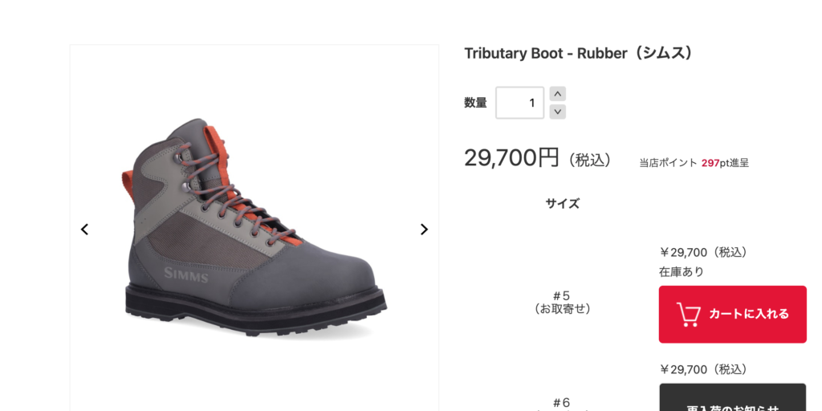
Task: Click the Tributary Boot - Rubber title
Action: point(579,54)
